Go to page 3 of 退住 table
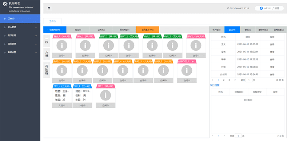 pos(229,80)
